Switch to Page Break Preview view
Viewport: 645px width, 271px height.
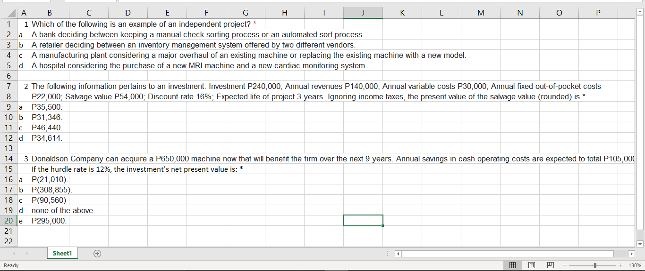click(550, 265)
